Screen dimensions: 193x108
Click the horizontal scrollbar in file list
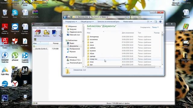[x=121, y=67]
